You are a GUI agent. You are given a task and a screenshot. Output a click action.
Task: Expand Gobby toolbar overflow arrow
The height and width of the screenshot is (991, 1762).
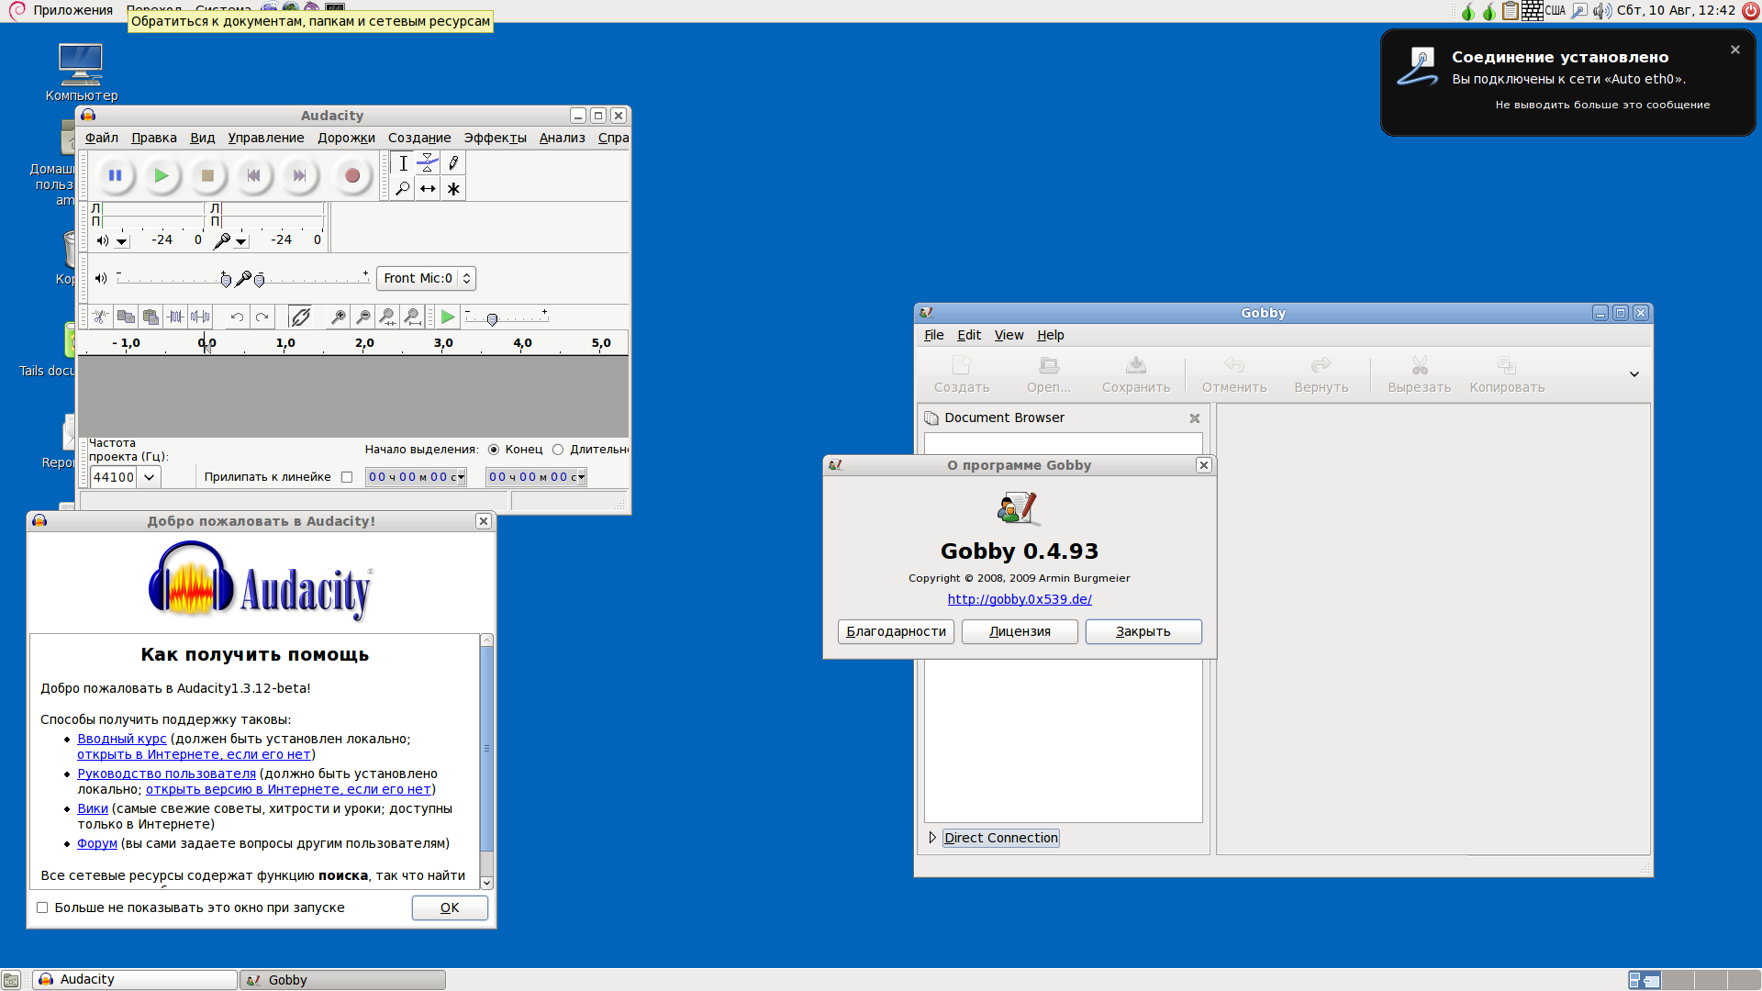(x=1634, y=374)
